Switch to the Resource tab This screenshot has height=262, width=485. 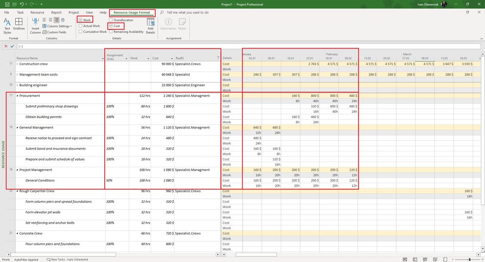[37, 13]
